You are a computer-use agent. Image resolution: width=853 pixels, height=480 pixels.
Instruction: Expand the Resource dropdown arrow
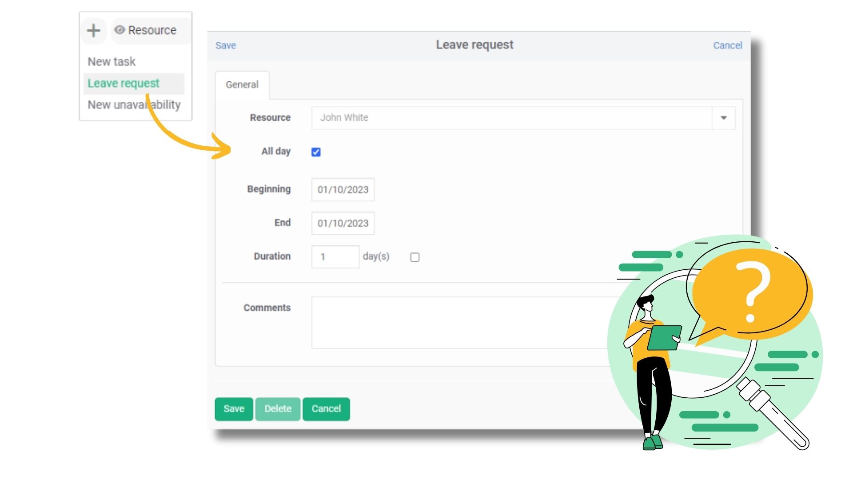tap(723, 118)
